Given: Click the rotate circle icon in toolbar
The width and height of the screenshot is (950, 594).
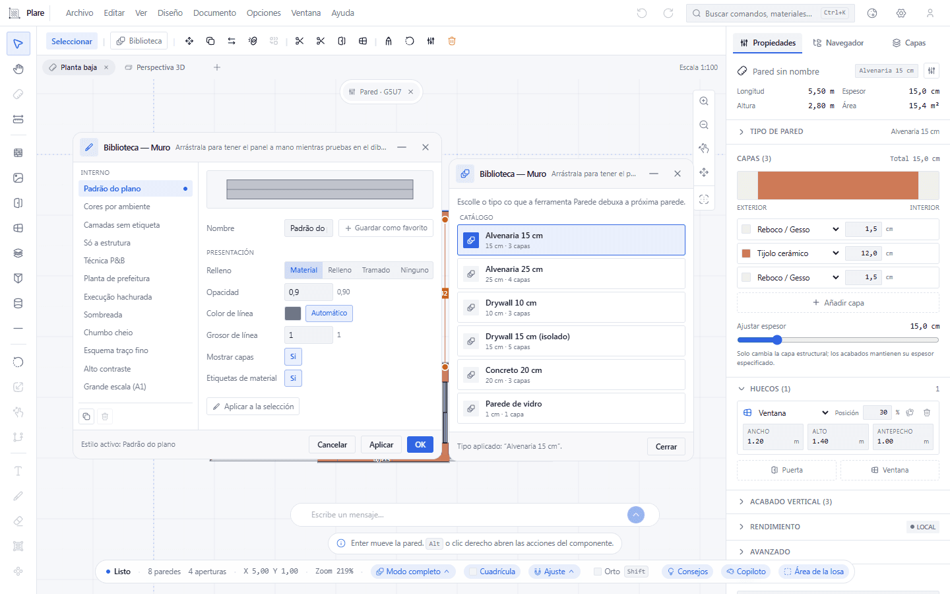Looking at the screenshot, I should click(x=410, y=41).
